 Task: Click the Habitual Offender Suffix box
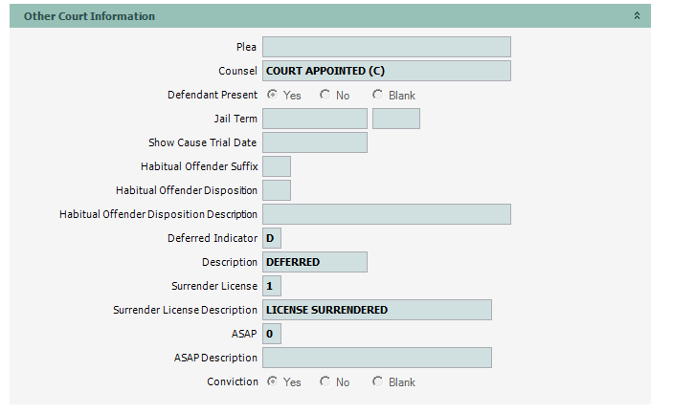[x=276, y=166]
